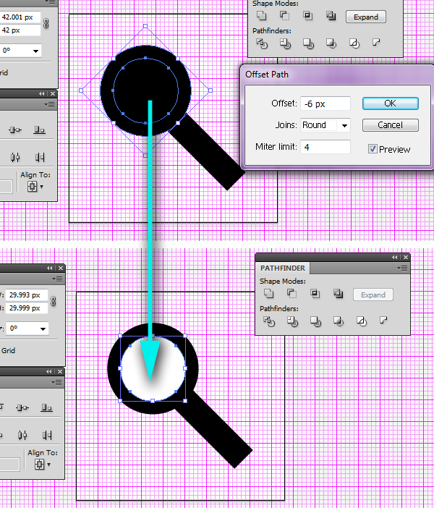Click Exclude icon beside the enabled Expand button

(331, 16)
